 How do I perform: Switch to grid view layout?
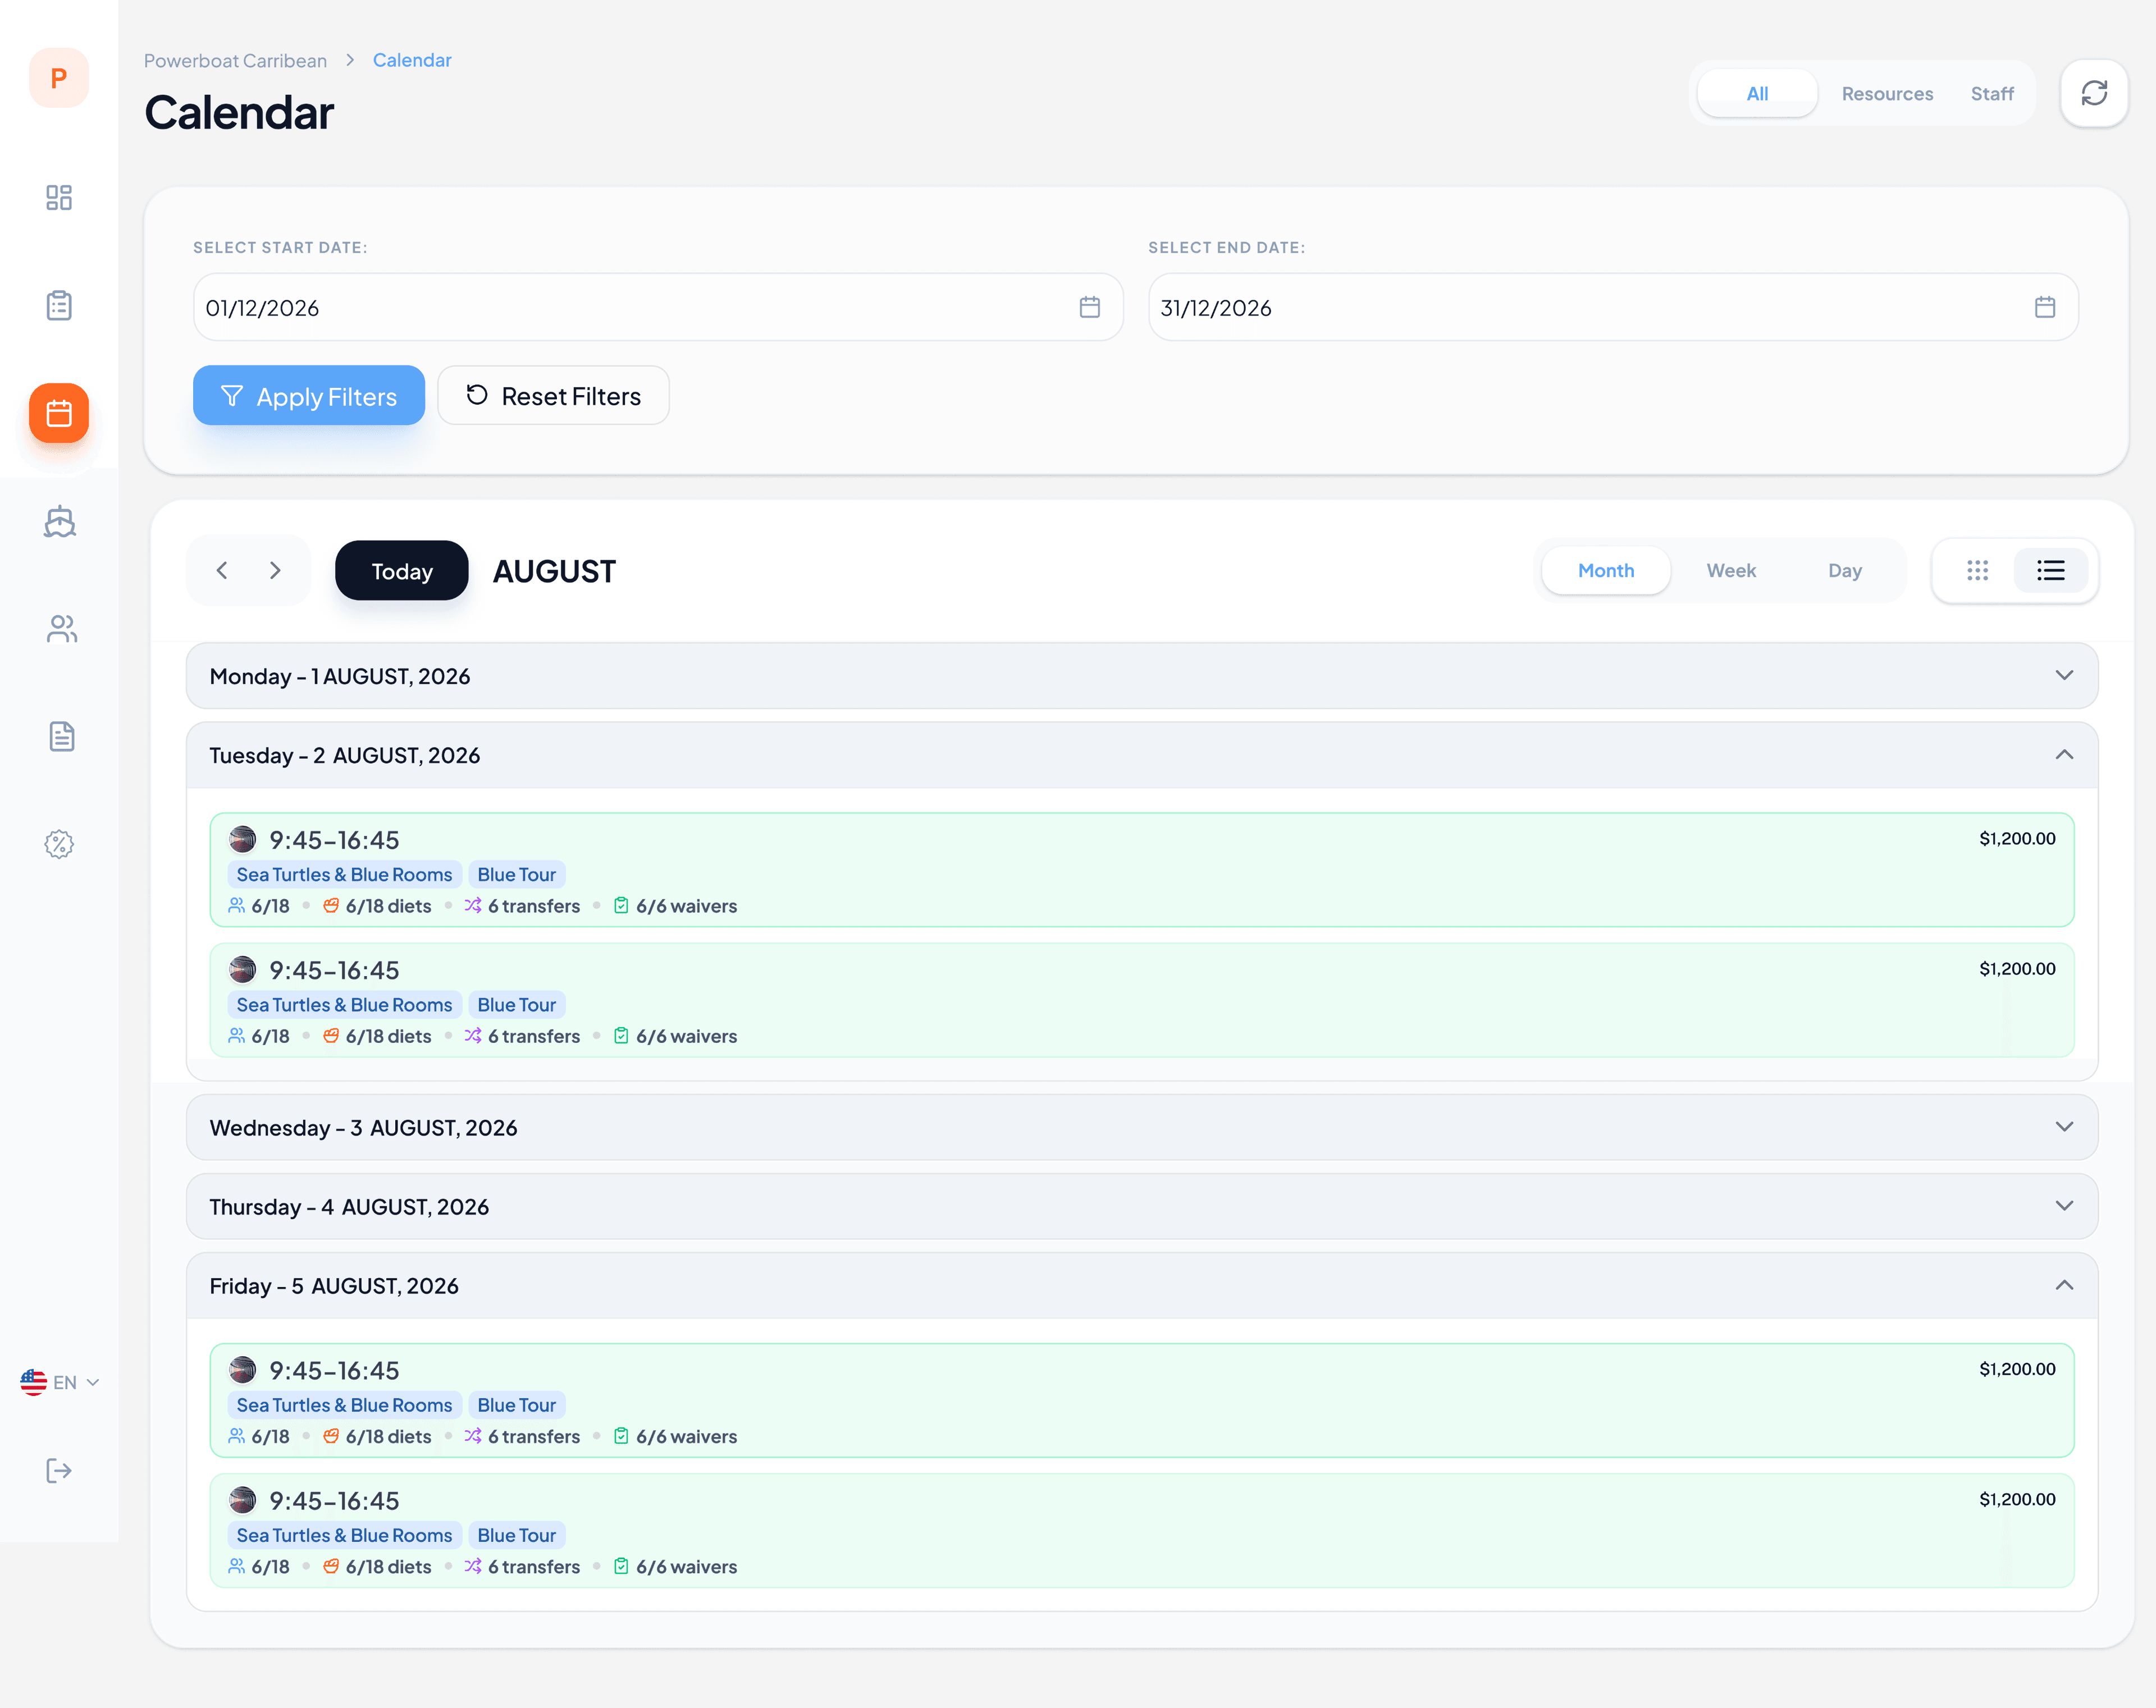coord(1977,570)
